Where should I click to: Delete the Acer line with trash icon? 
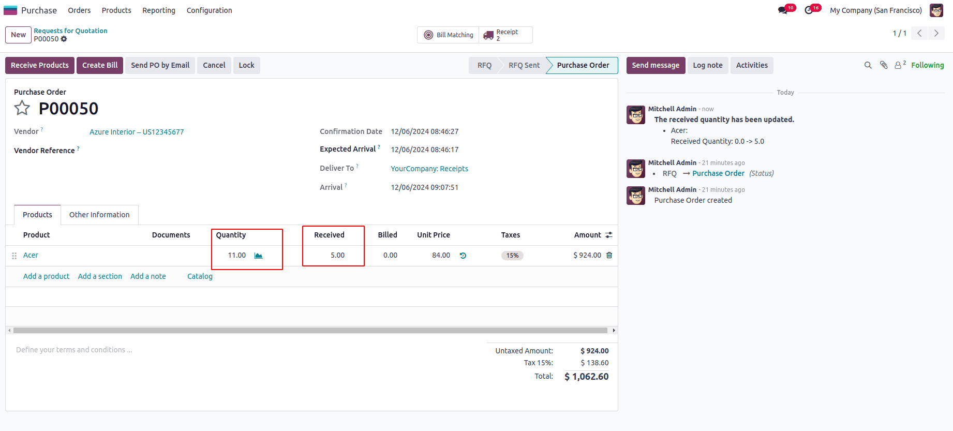pos(609,255)
